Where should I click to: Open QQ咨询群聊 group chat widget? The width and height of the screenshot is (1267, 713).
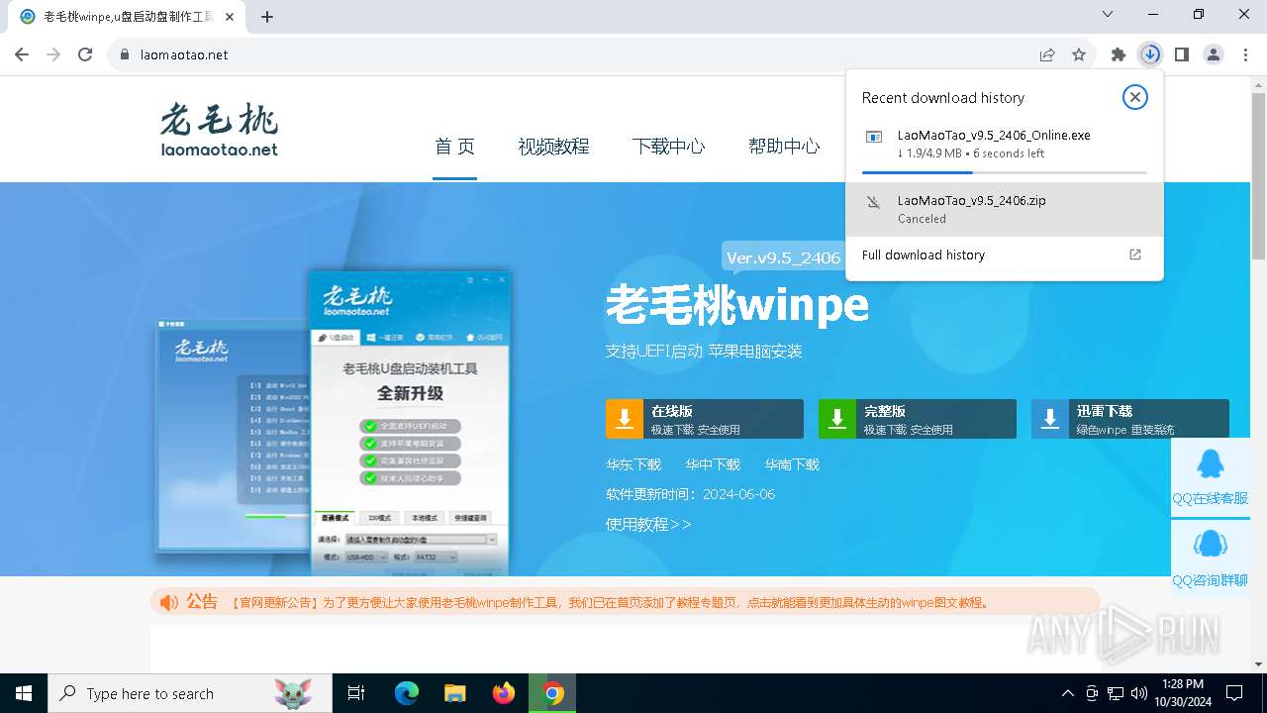click(x=1210, y=559)
